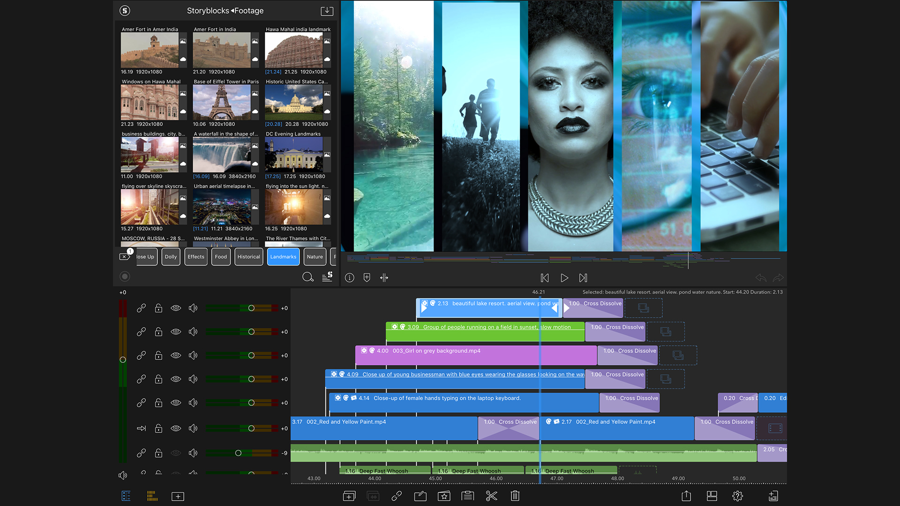Open the share/export icon above the gear
Screen dimensions: 900x506
[x=686, y=496]
